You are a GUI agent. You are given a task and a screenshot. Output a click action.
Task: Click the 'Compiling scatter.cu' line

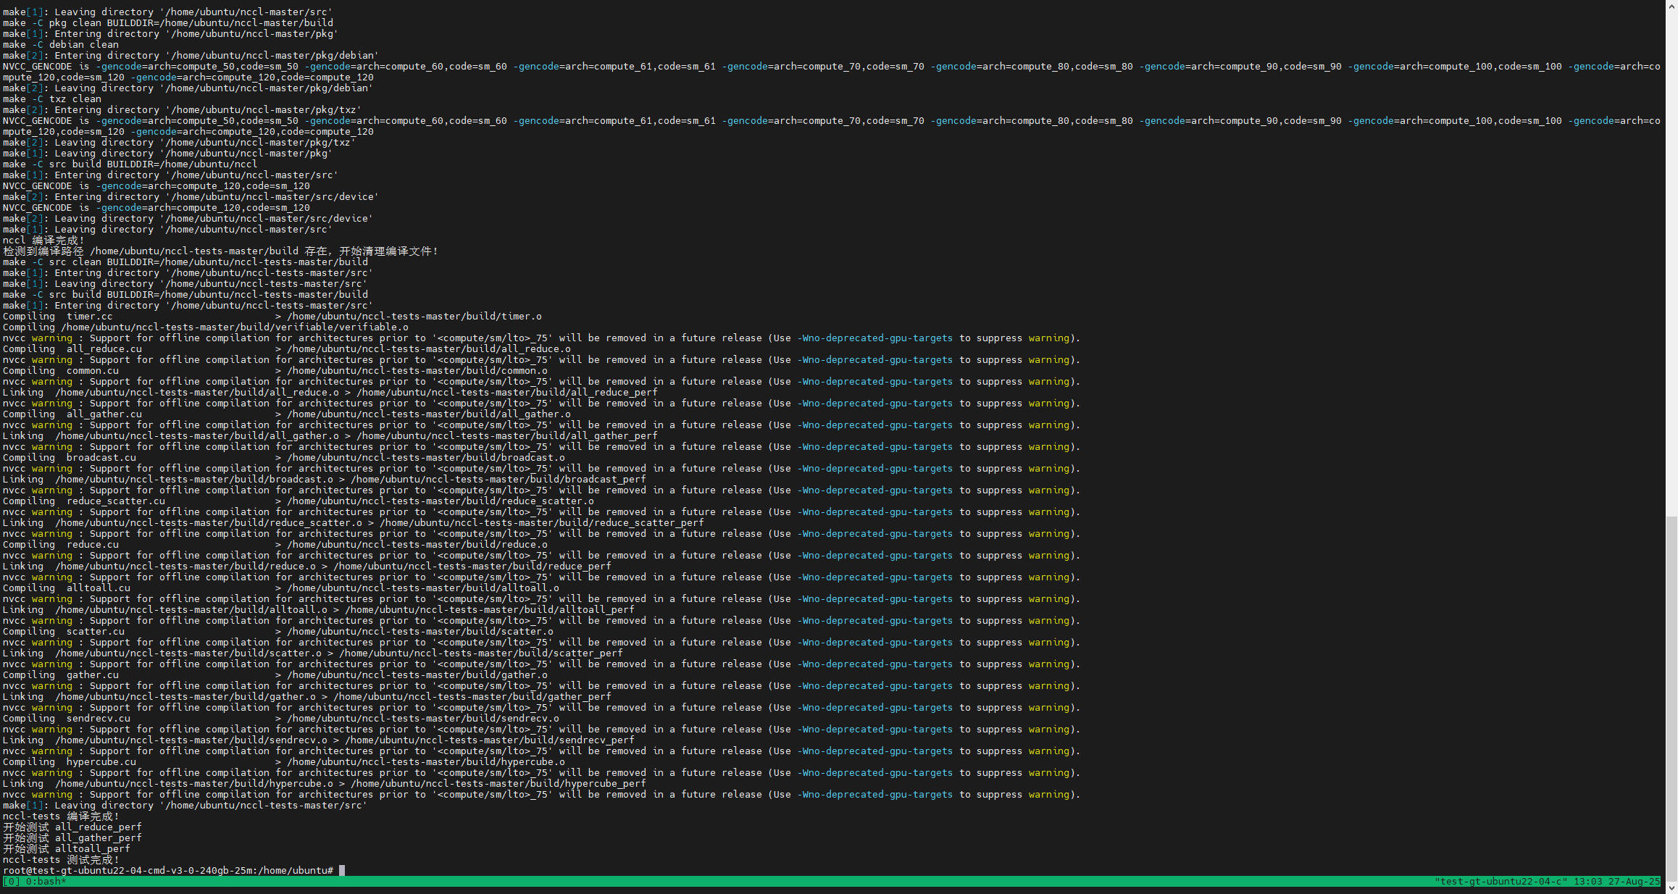click(278, 632)
